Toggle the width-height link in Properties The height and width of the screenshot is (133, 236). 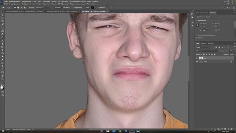click(198, 25)
